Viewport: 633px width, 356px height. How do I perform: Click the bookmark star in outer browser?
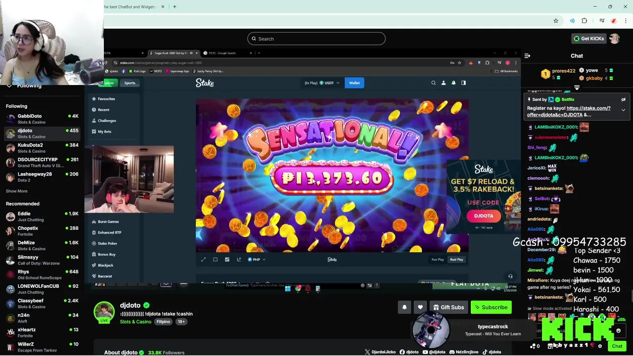click(556, 21)
